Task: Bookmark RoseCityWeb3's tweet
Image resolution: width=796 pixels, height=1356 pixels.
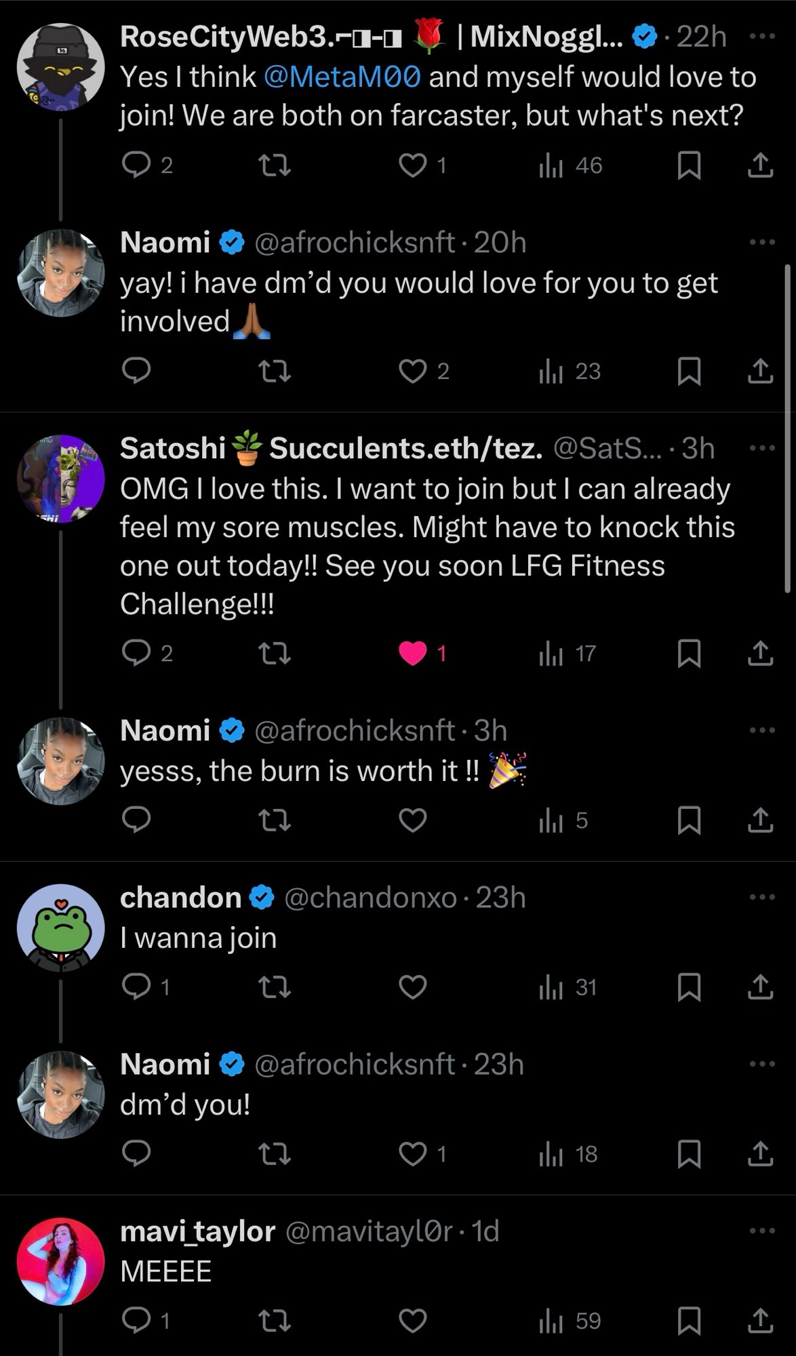Action: tap(689, 165)
